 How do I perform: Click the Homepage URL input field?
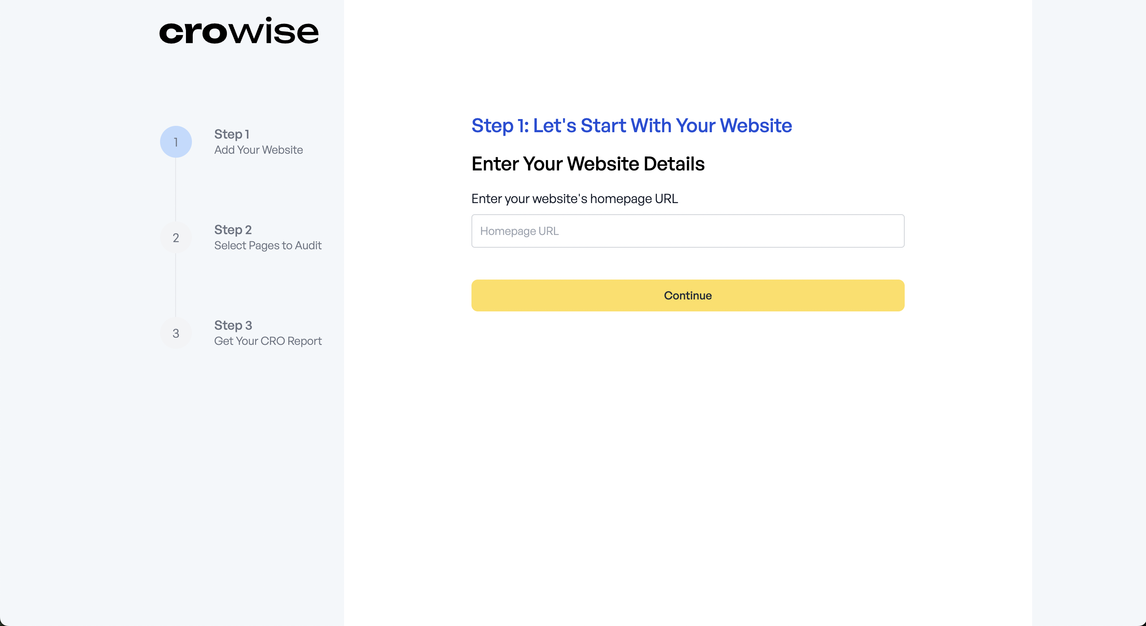(688, 231)
